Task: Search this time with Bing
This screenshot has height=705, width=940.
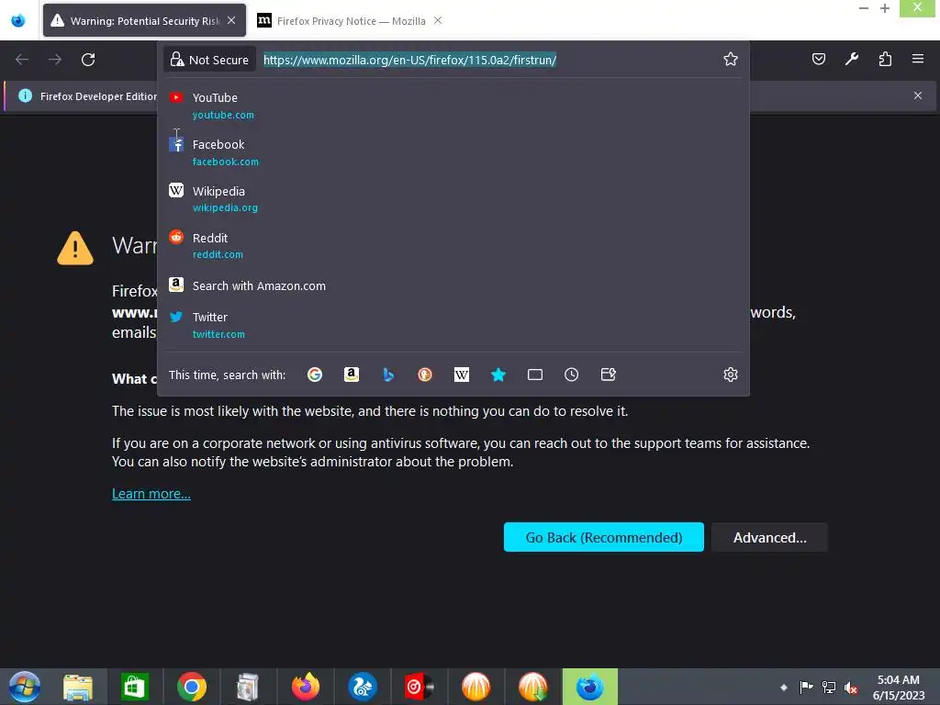Action: [388, 375]
